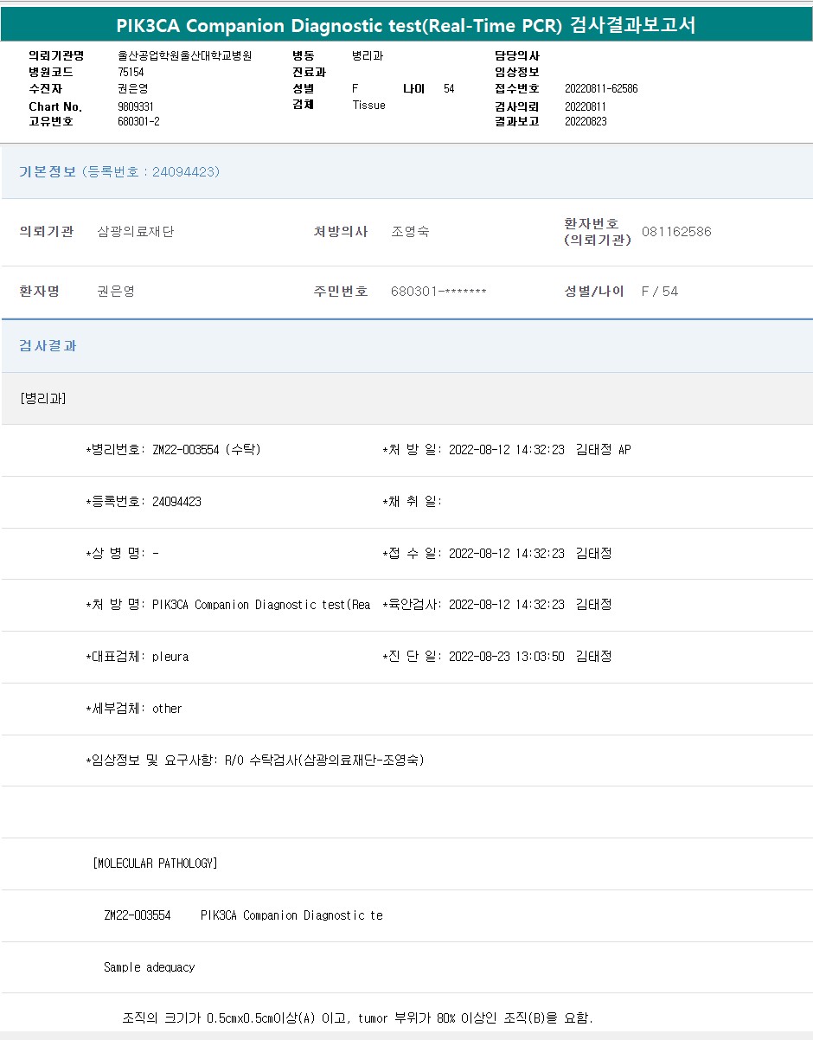Click the 세부검체 value other
Image resolution: width=813 pixels, height=1040 pixels.
tap(167, 709)
